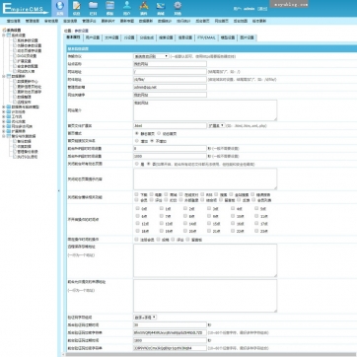Collapse the 备份与恢复数据 tree node
The image size is (357, 357).
point(4,136)
